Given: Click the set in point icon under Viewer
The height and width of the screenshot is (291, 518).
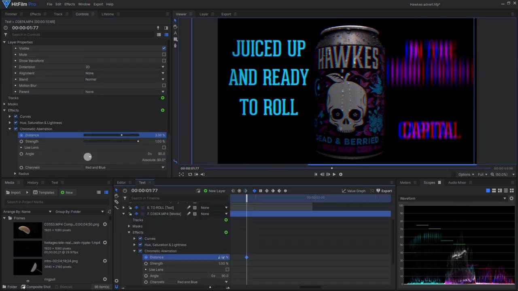Looking at the screenshot, I should click(196, 175).
